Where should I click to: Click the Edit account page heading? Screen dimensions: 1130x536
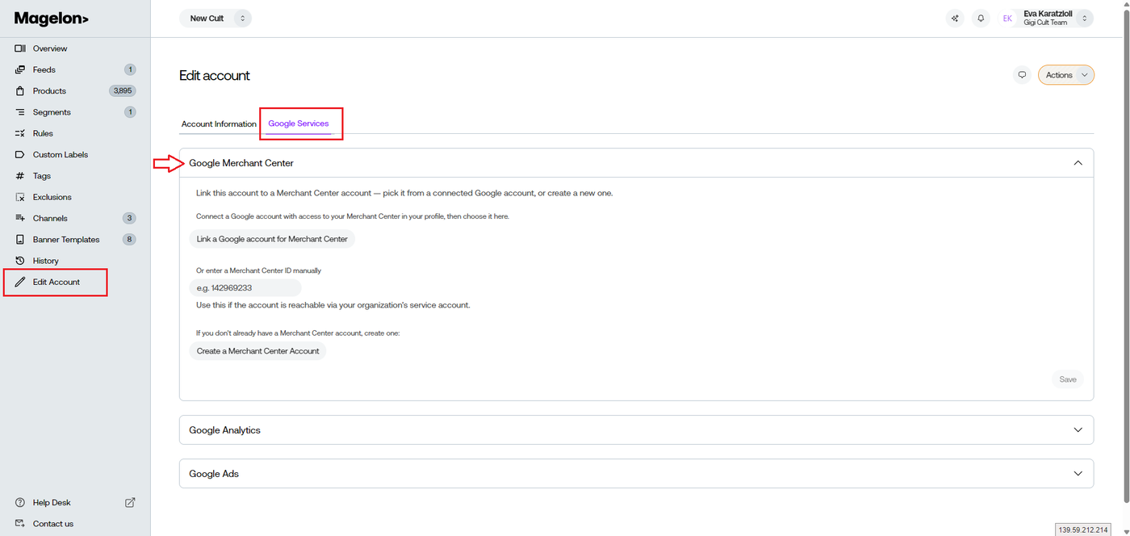click(215, 76)
